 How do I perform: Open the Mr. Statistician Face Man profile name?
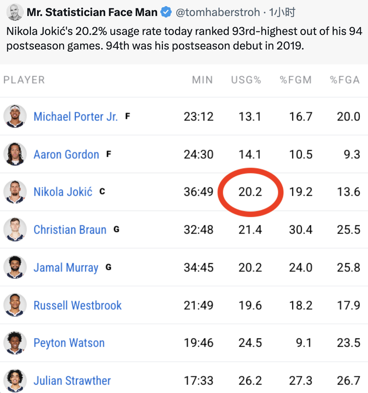pyautogui.click(x=92, y=12)
